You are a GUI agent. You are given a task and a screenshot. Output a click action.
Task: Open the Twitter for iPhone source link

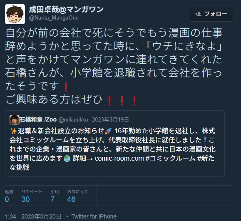(x=94, y=216)
